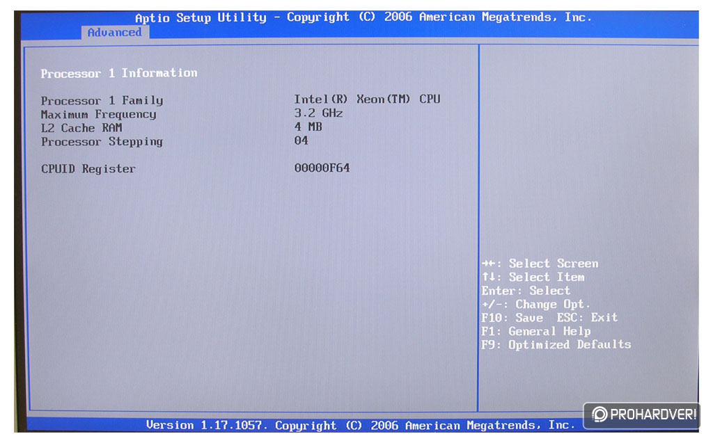Image resolution: width=713 pixels, height=443 pixels.
Task: Click the Processor Stepping label
Action: [102, 142]
